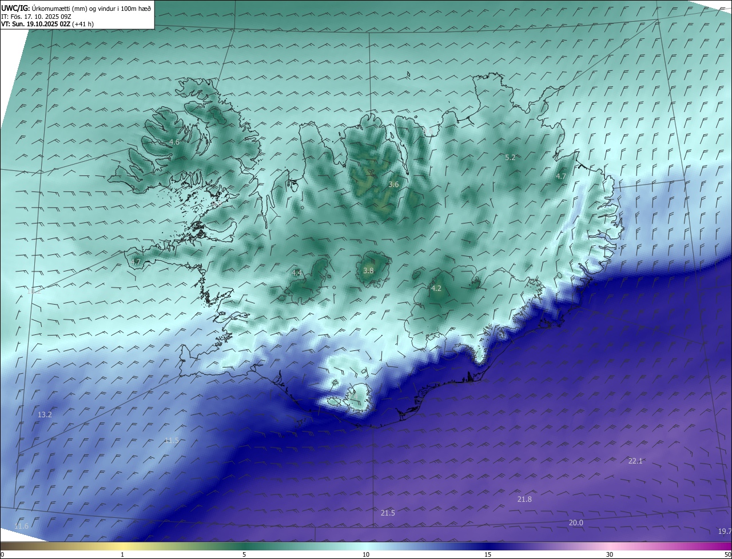Click the 5.2 value on the map
The image size is (732, 559).
(x=510, y=157)
